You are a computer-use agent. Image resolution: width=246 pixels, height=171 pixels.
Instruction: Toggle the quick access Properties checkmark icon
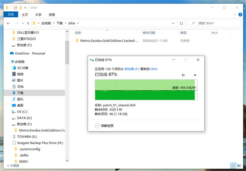point(15,7)
